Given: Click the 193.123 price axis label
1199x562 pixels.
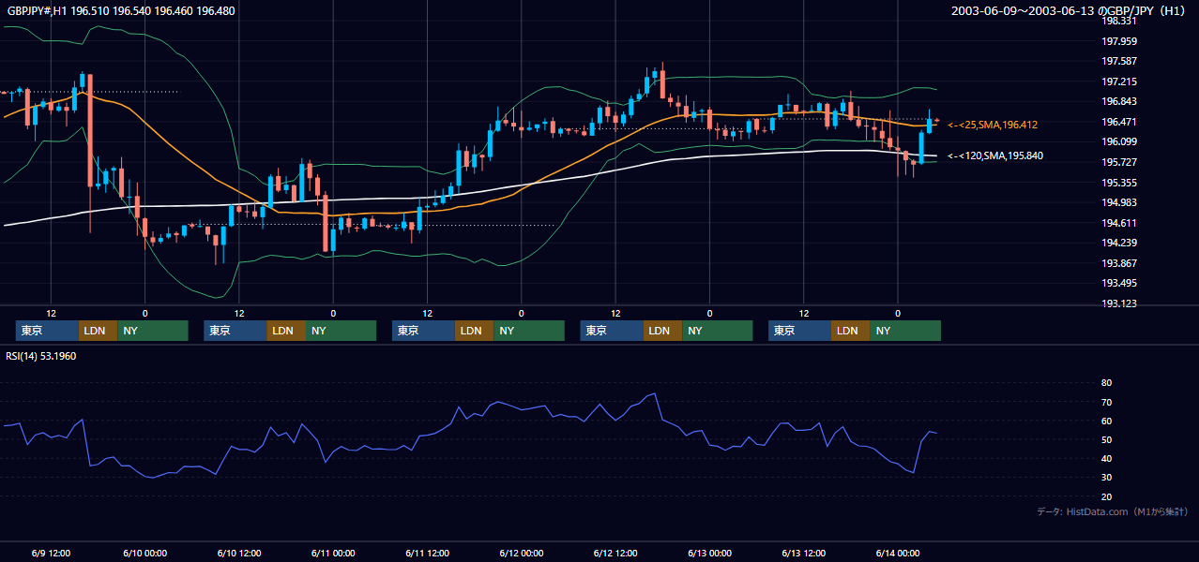Looking at the screenshot, I should coord(1120,303).
